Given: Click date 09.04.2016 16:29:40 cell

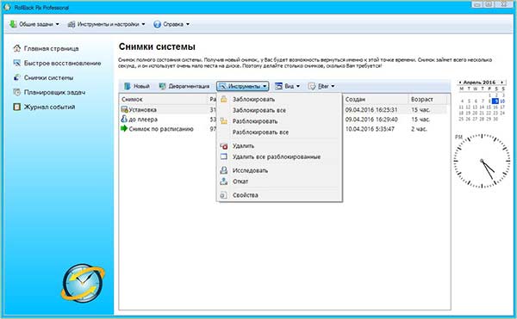Looking at the screenshot, I should coord(371,120).
